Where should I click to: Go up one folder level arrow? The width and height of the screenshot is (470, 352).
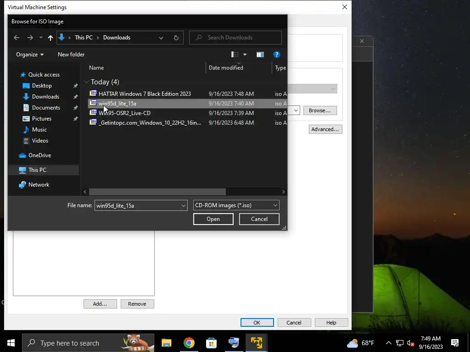[x=50, y=38]
